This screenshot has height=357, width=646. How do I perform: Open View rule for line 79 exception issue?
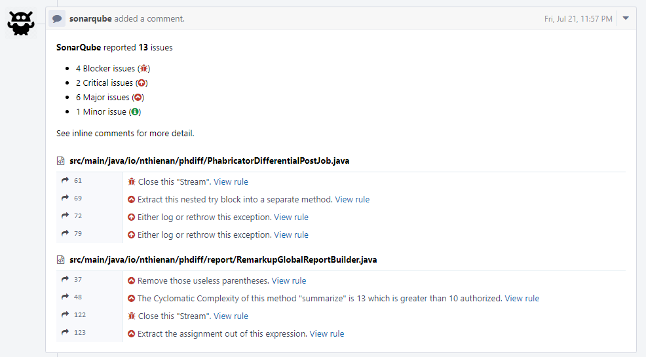[292, 235]
